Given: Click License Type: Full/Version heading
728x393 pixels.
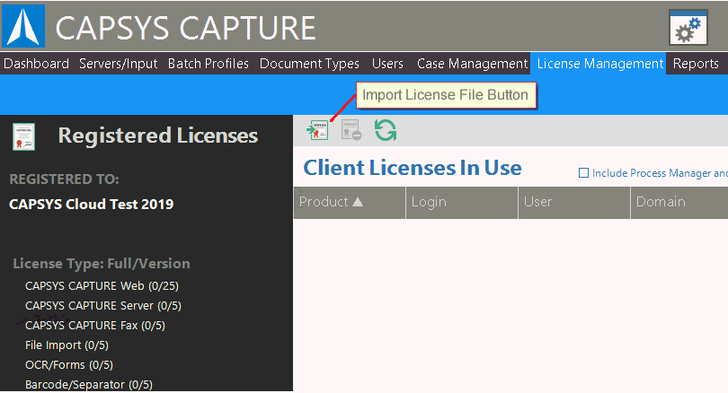Looking at the screenshot, I should (102, 264).
